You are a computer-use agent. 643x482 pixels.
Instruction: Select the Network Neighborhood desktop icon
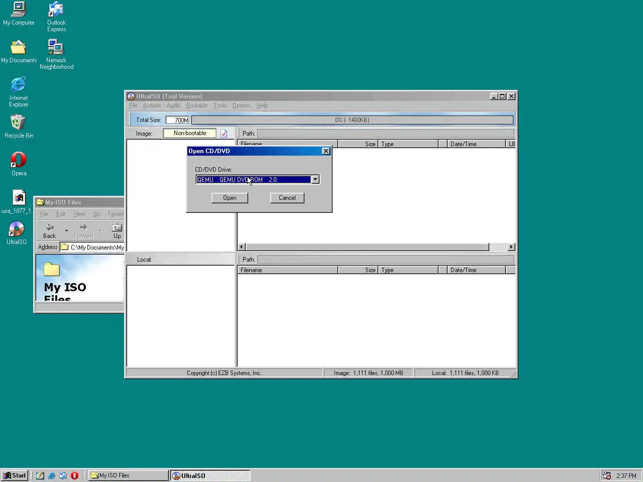56,54
